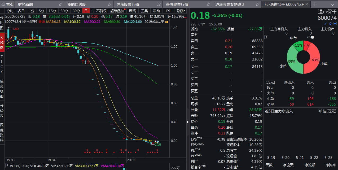Screen dimensions: 338x170
Task: Open the 分价表 side tab
Action: (2, 111)
